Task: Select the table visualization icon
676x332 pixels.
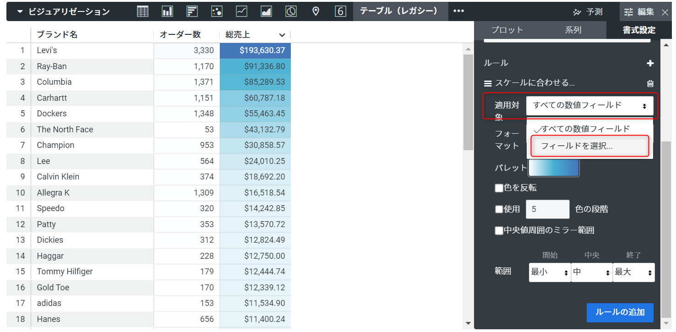Action: (x=142, y=11)
